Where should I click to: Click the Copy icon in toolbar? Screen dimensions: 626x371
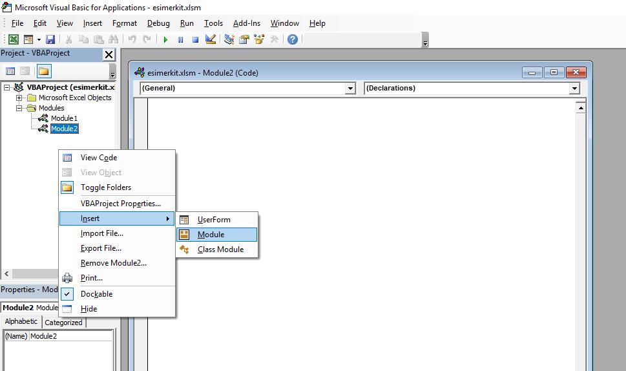tap(83, 39)
